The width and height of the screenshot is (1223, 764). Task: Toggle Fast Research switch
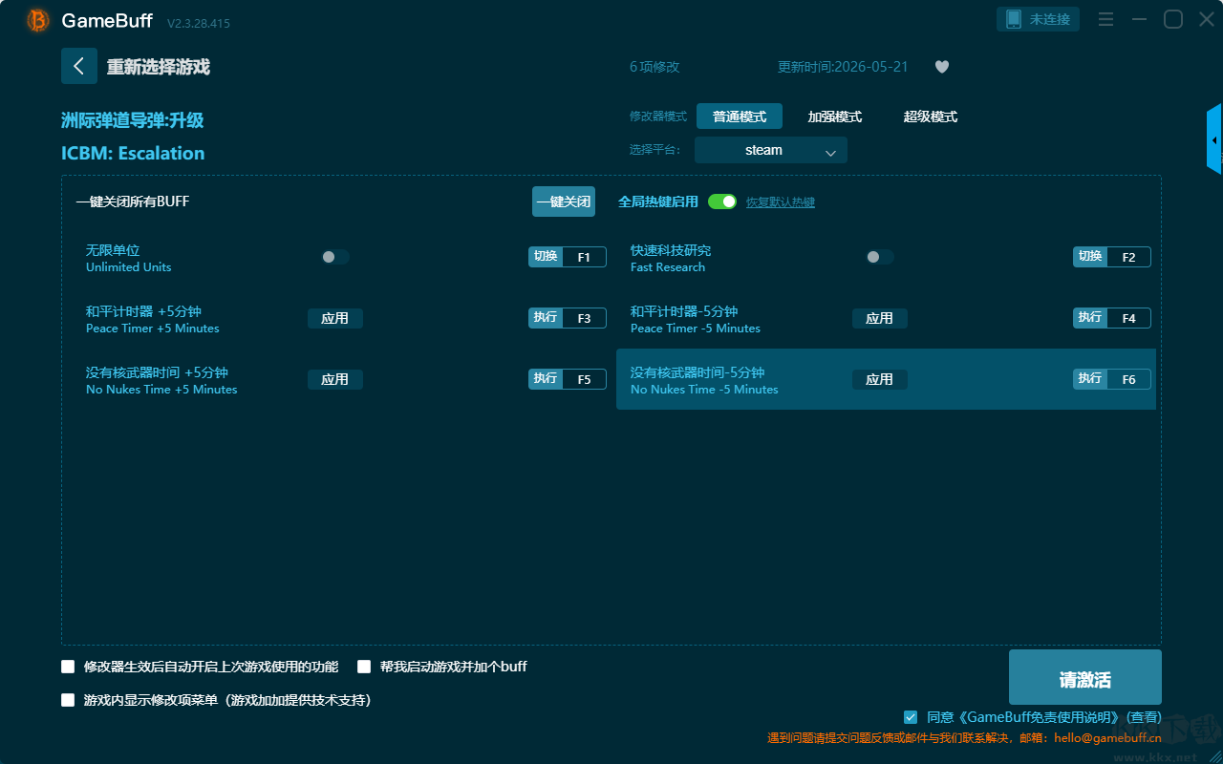879,257
